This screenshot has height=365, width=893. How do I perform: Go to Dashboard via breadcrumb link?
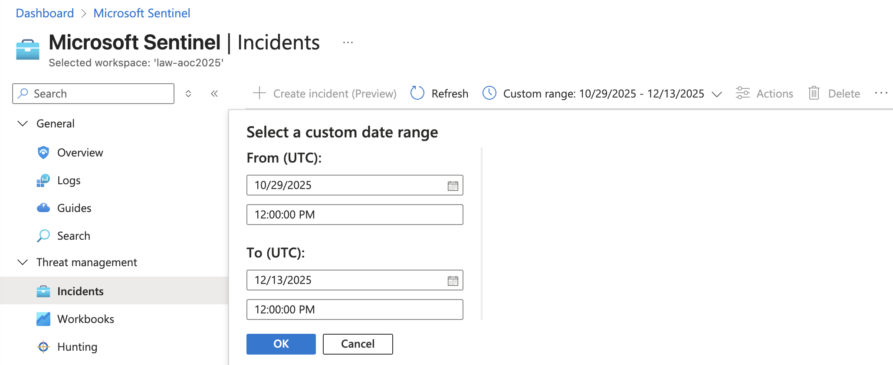[x=45, y=13]
